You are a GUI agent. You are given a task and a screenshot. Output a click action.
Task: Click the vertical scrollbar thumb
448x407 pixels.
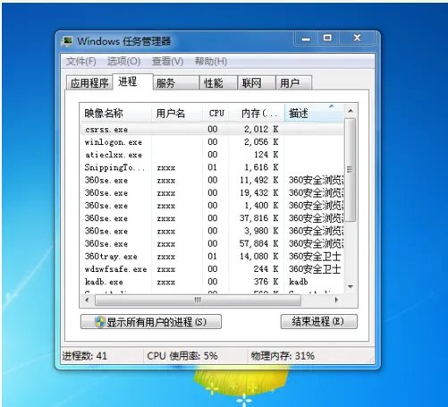tap(351, 170)
